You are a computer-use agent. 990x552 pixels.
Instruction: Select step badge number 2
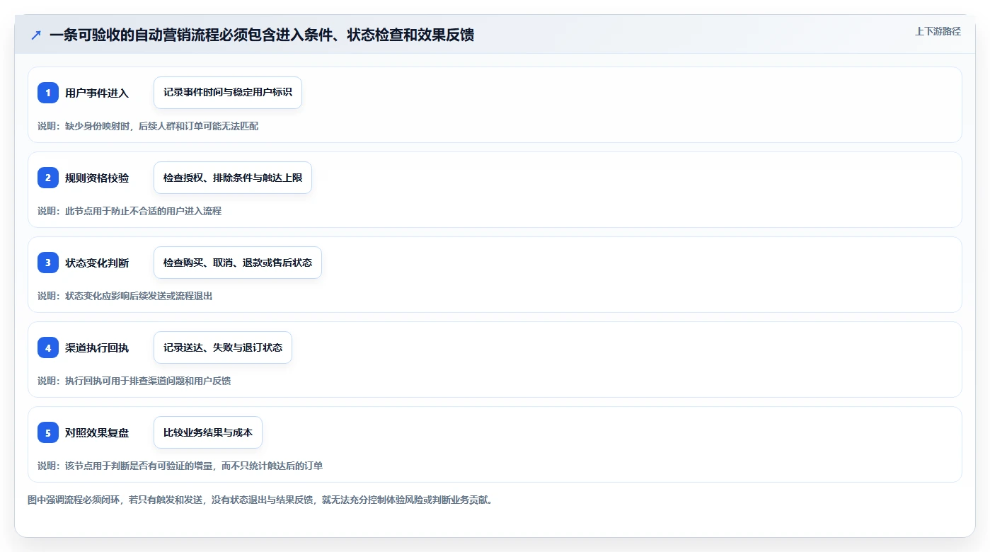48,178
